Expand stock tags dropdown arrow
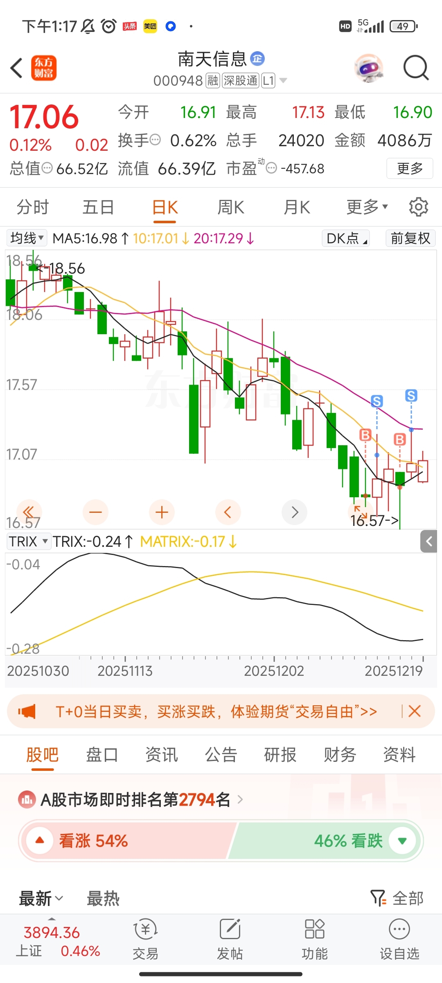The image size is (442, 983). click(x=283, y=81)
